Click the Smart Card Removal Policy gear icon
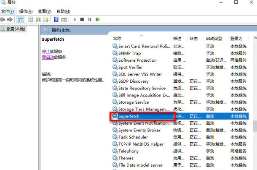 (115, 46)
